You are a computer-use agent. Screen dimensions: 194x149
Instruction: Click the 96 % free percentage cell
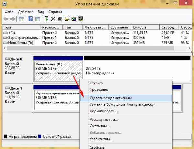pyautogui.click(x=185, y=43)
